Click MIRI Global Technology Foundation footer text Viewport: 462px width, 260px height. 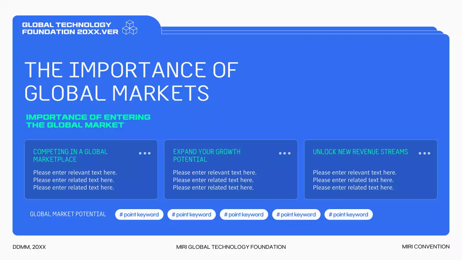click(x=231, y=247)
